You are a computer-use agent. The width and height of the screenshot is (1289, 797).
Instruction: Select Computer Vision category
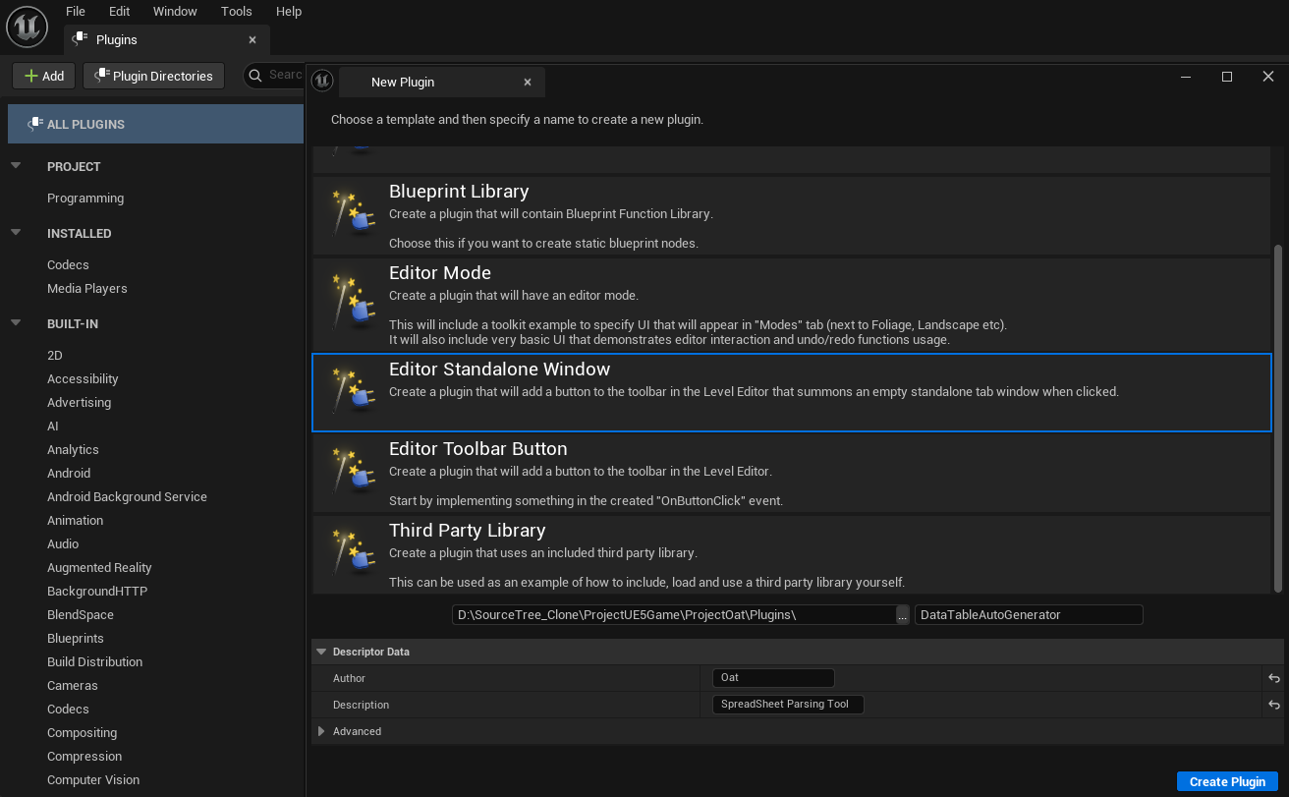[x=93, y=779]
